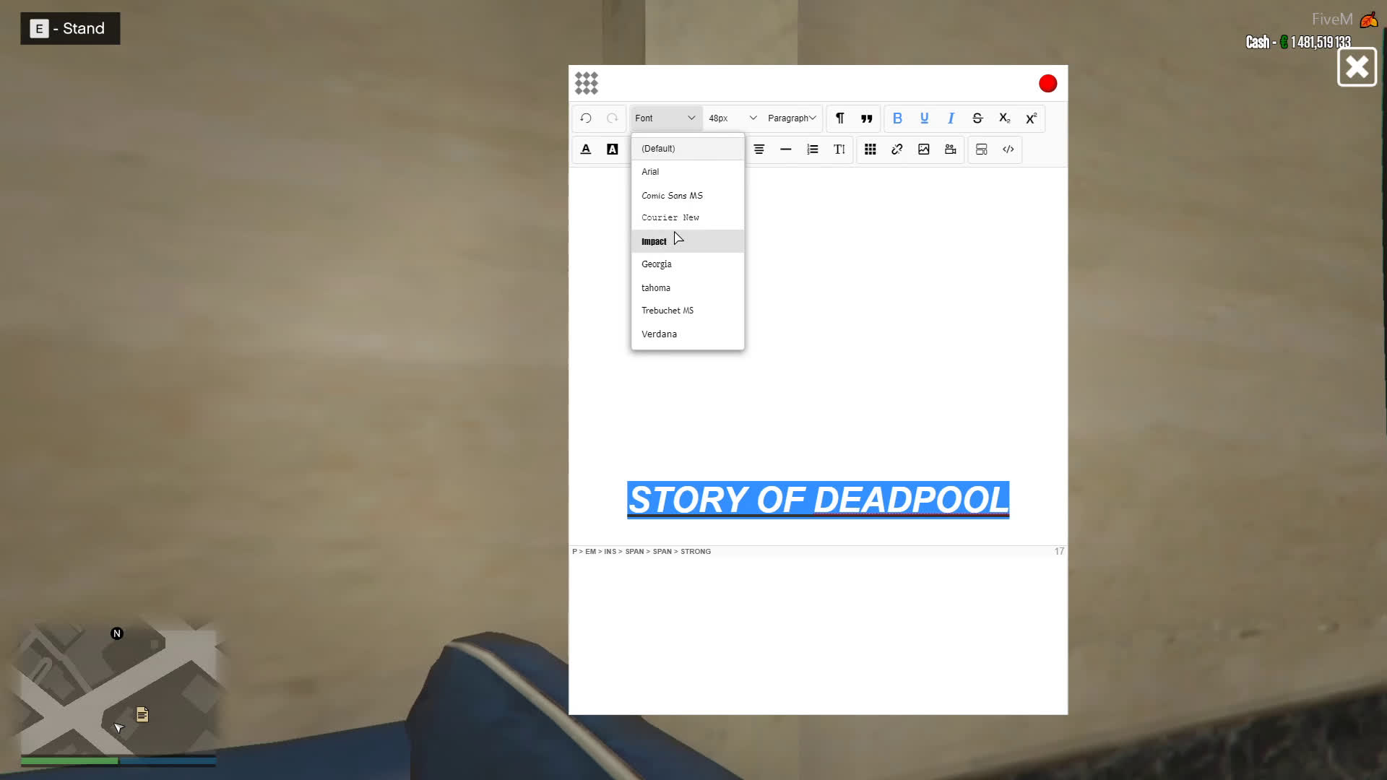
Task: Toggle underline formatting
Action: point(924,118)
